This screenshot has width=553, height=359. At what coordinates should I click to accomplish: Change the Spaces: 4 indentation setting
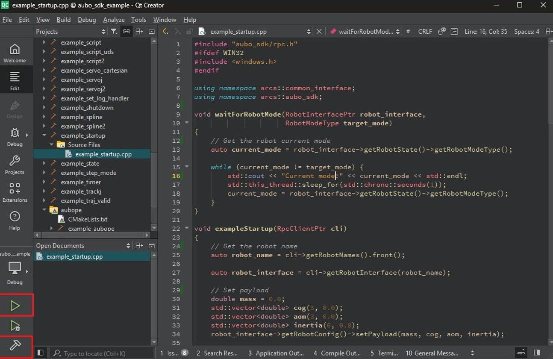point(527,32)
